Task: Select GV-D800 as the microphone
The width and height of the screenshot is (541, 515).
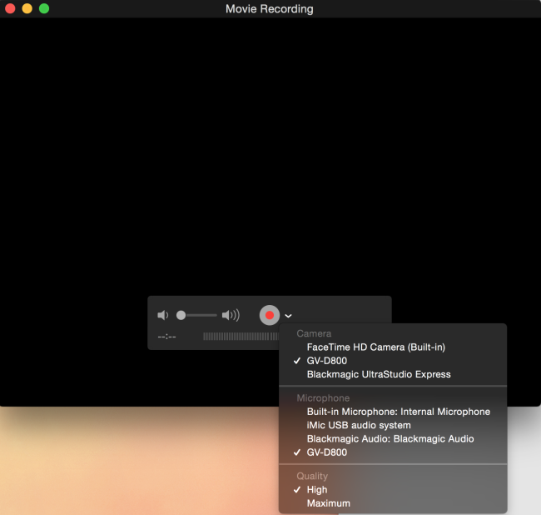Action: click(326, 452)
